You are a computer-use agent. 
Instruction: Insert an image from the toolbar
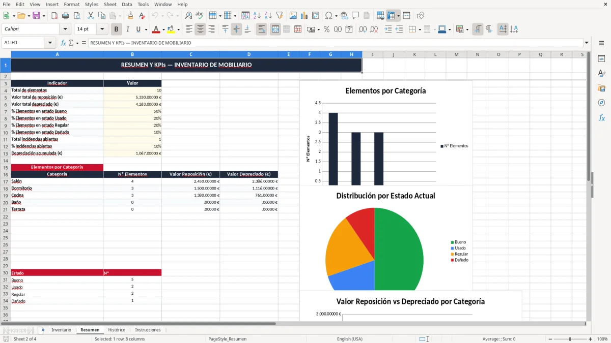tap(293, 16)
